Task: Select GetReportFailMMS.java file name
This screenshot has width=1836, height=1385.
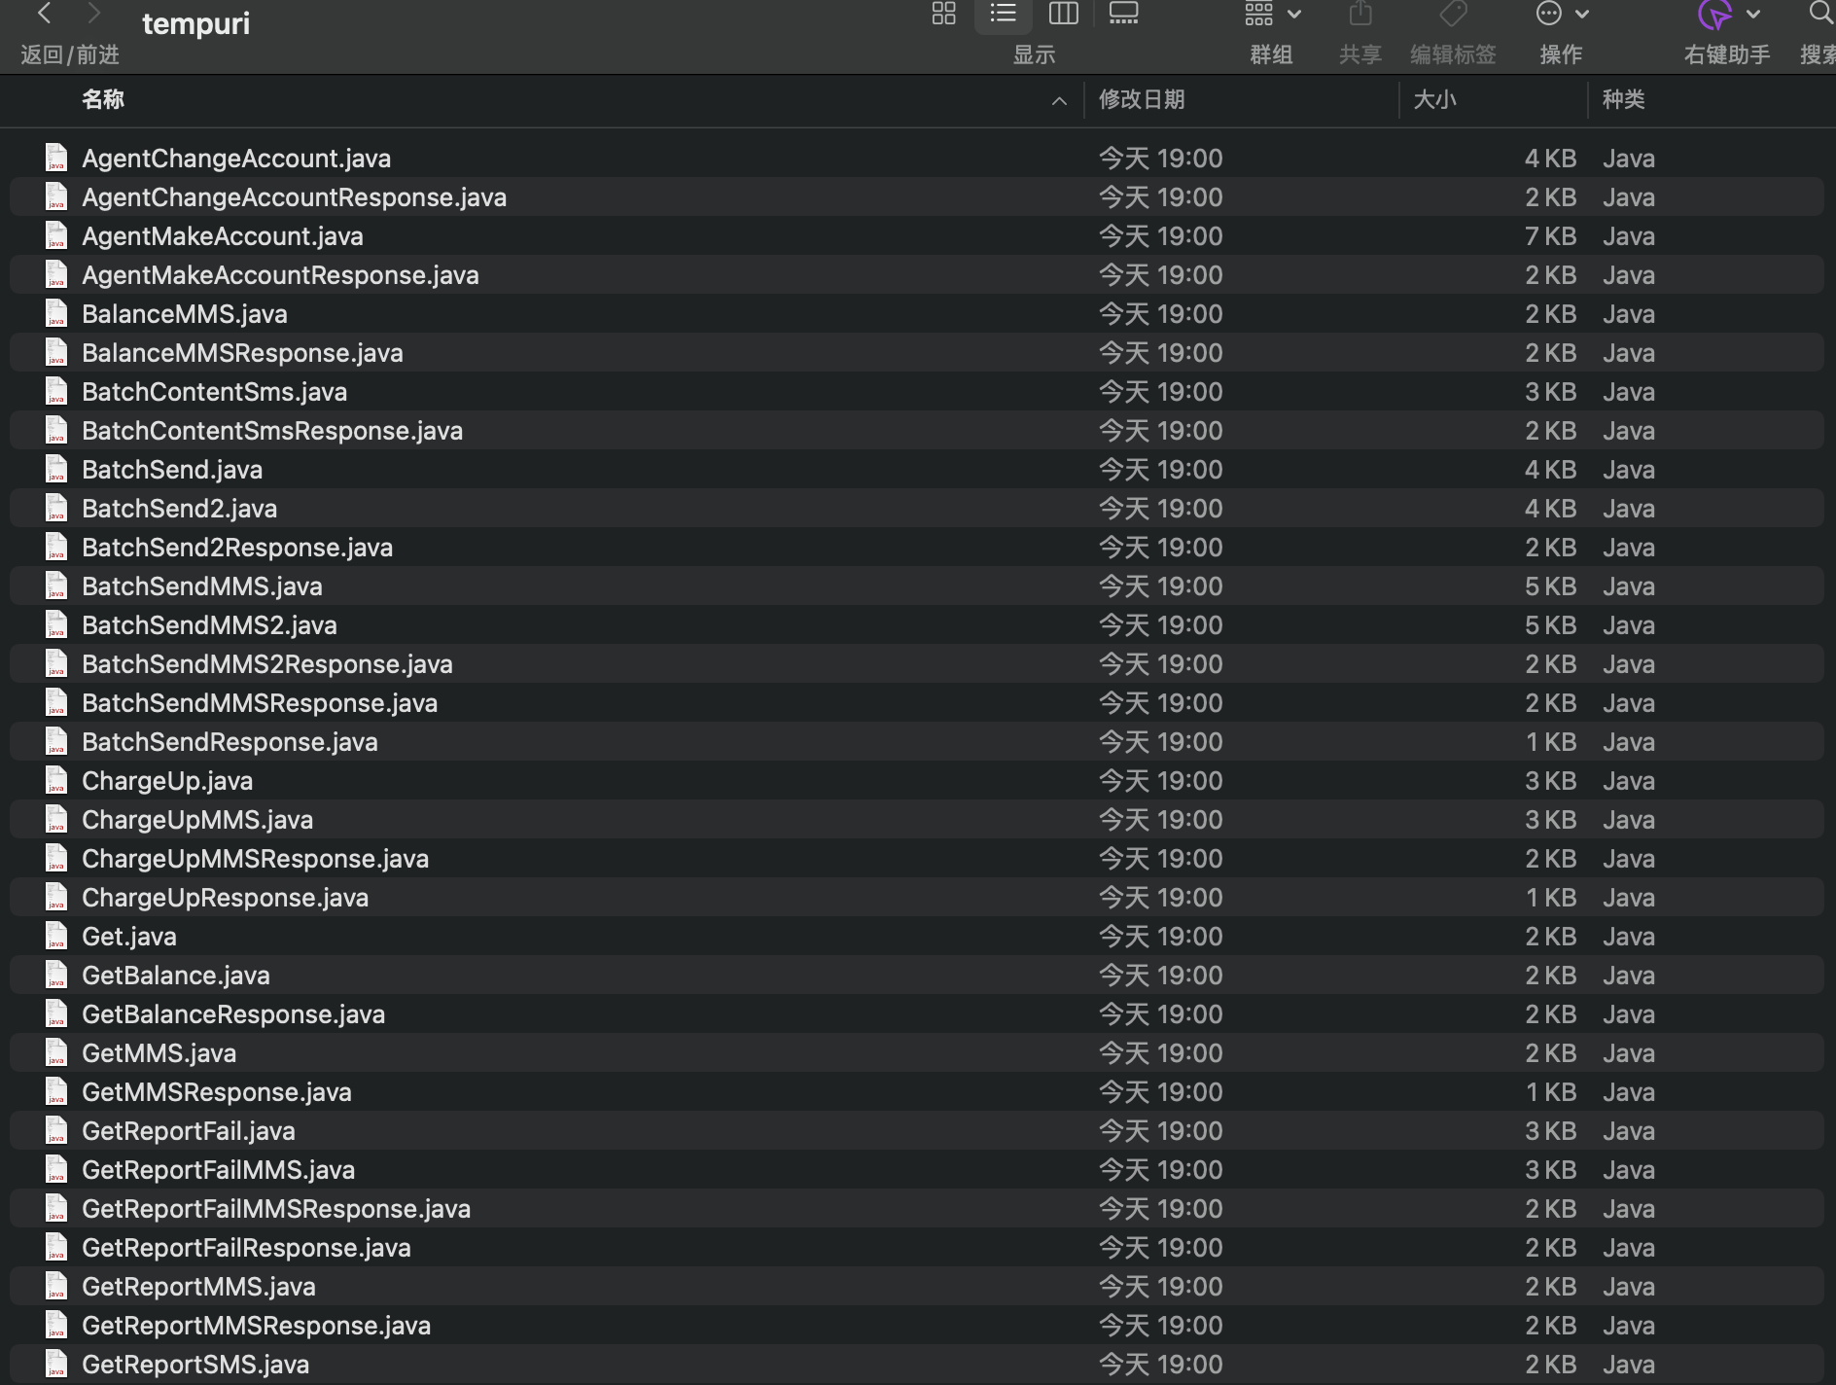Action: [x=218, y=1170]
